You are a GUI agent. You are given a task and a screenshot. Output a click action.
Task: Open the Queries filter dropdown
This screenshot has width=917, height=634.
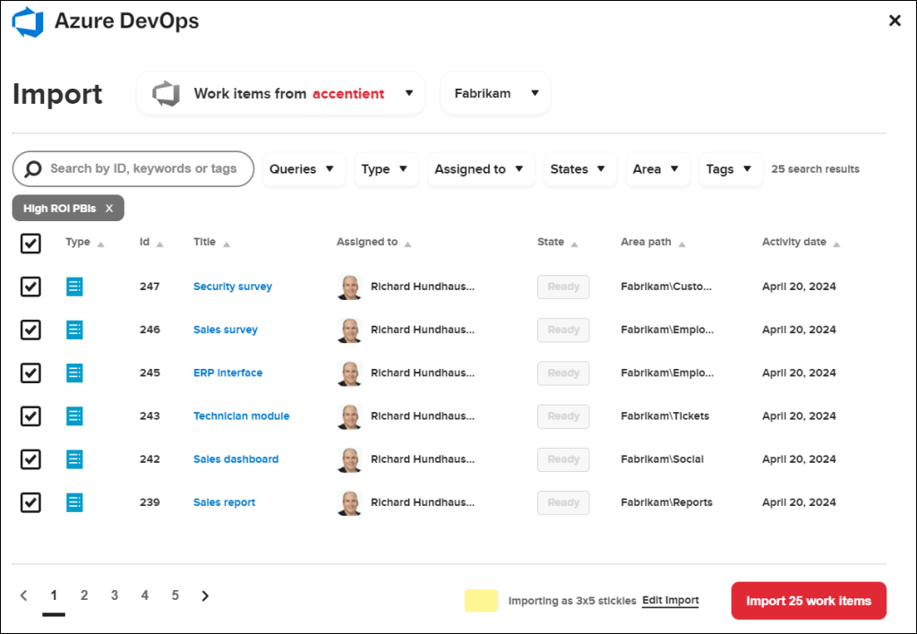(304, 169)
